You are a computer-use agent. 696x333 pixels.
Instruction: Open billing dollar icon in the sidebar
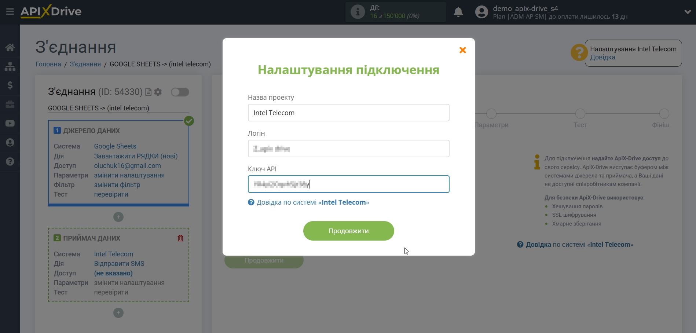(x=10, y=85)
